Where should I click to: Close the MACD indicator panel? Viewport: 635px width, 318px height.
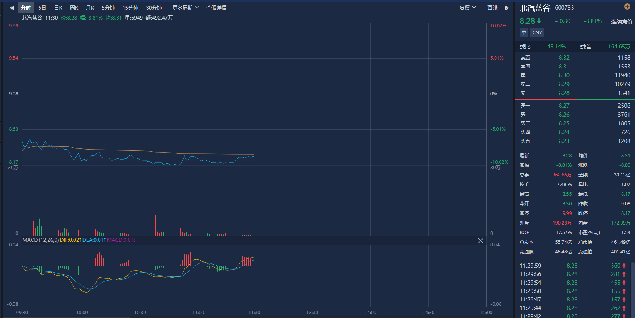[481, 241]
